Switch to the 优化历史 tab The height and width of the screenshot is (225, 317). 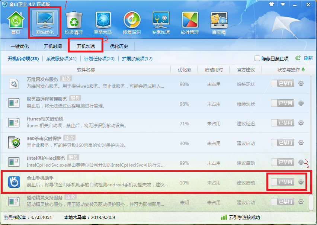(119, 46)
